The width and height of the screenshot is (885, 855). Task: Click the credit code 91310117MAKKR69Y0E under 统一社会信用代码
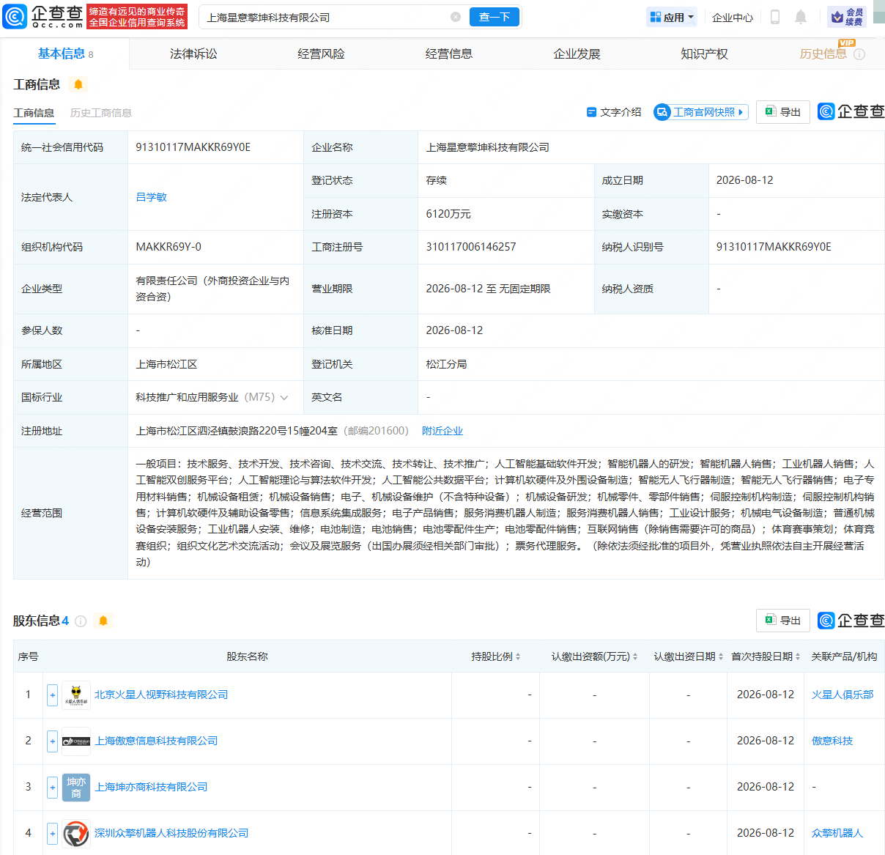point(193,147)
